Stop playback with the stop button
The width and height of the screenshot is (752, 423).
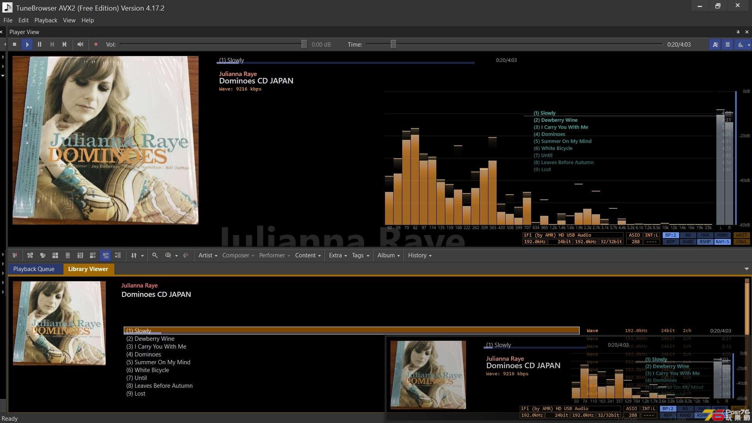click(x=14, y=44)
